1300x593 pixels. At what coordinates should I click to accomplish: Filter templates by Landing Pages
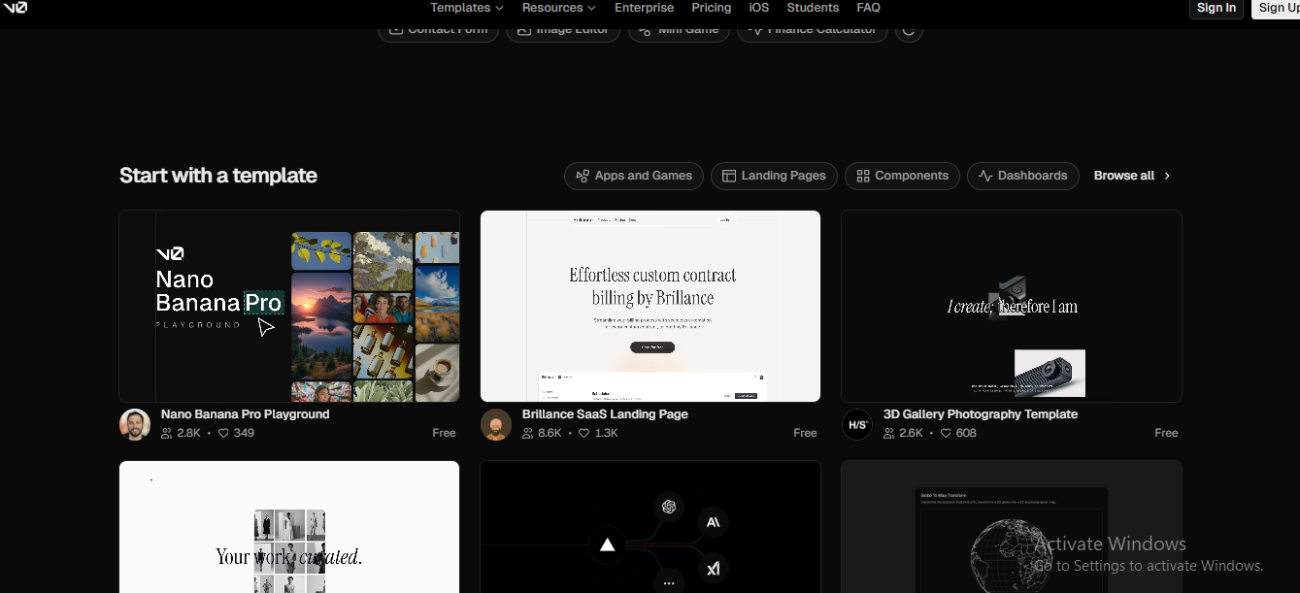pyautogui.click(x=774, y=176)
